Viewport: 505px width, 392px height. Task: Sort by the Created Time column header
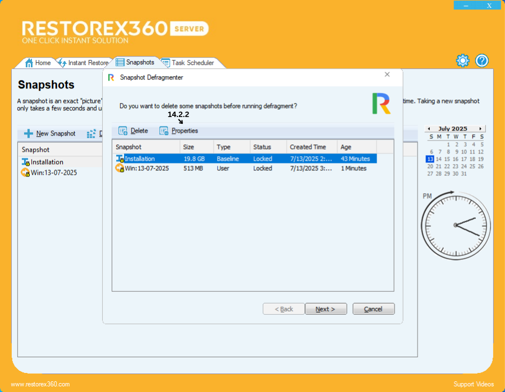pyautogui.click(x=312, y=147)
